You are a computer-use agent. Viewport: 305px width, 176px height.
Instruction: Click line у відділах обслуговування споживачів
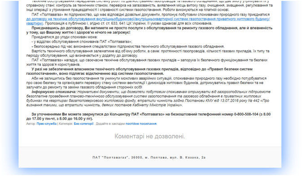tap(82, 42)
